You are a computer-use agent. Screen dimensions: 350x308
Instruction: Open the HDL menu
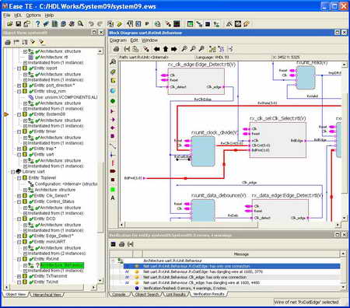coord(18,16)
